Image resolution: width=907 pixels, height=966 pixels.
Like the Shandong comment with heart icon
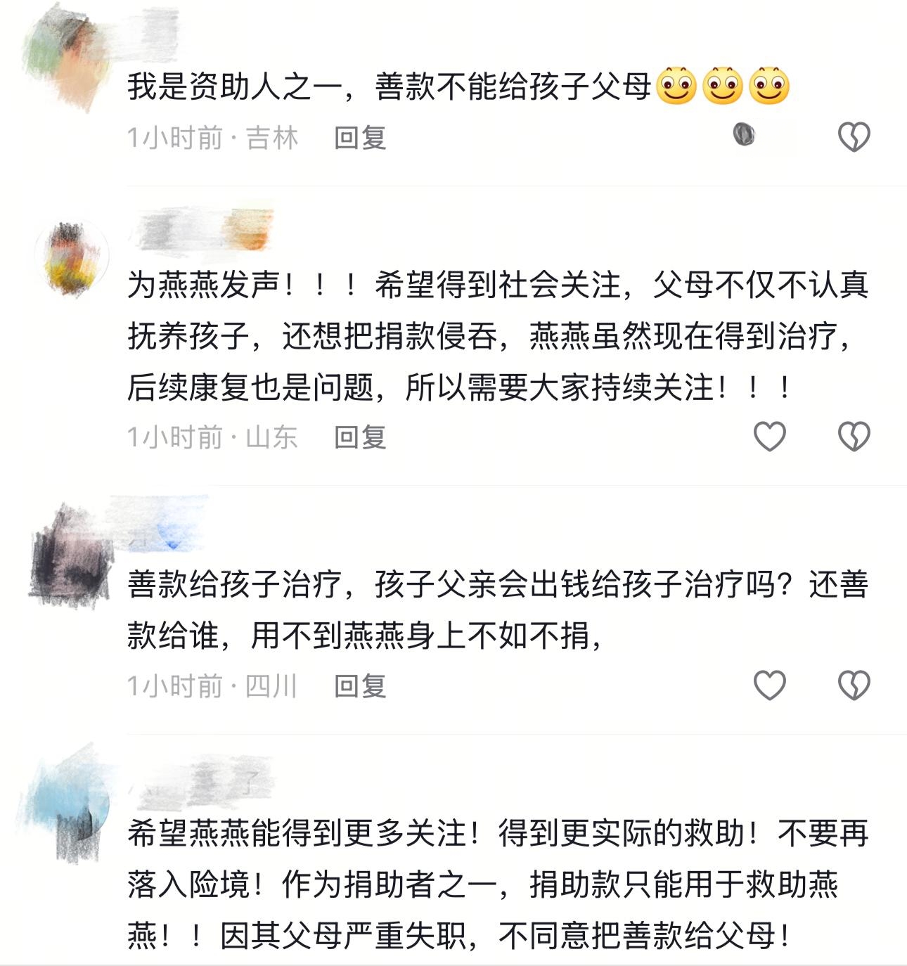769,437
